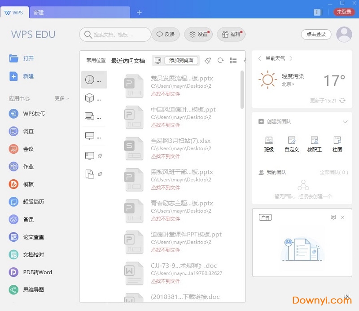Switch the list view mode icon

[233, 61]
